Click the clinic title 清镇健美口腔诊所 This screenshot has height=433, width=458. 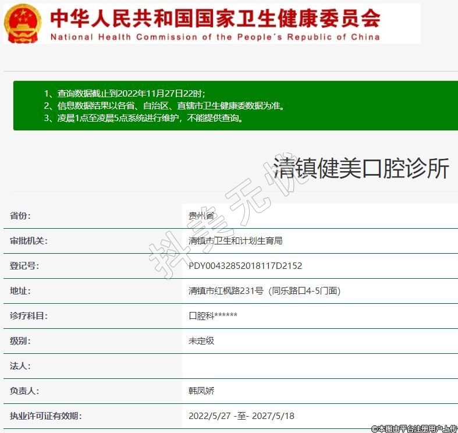361,169
